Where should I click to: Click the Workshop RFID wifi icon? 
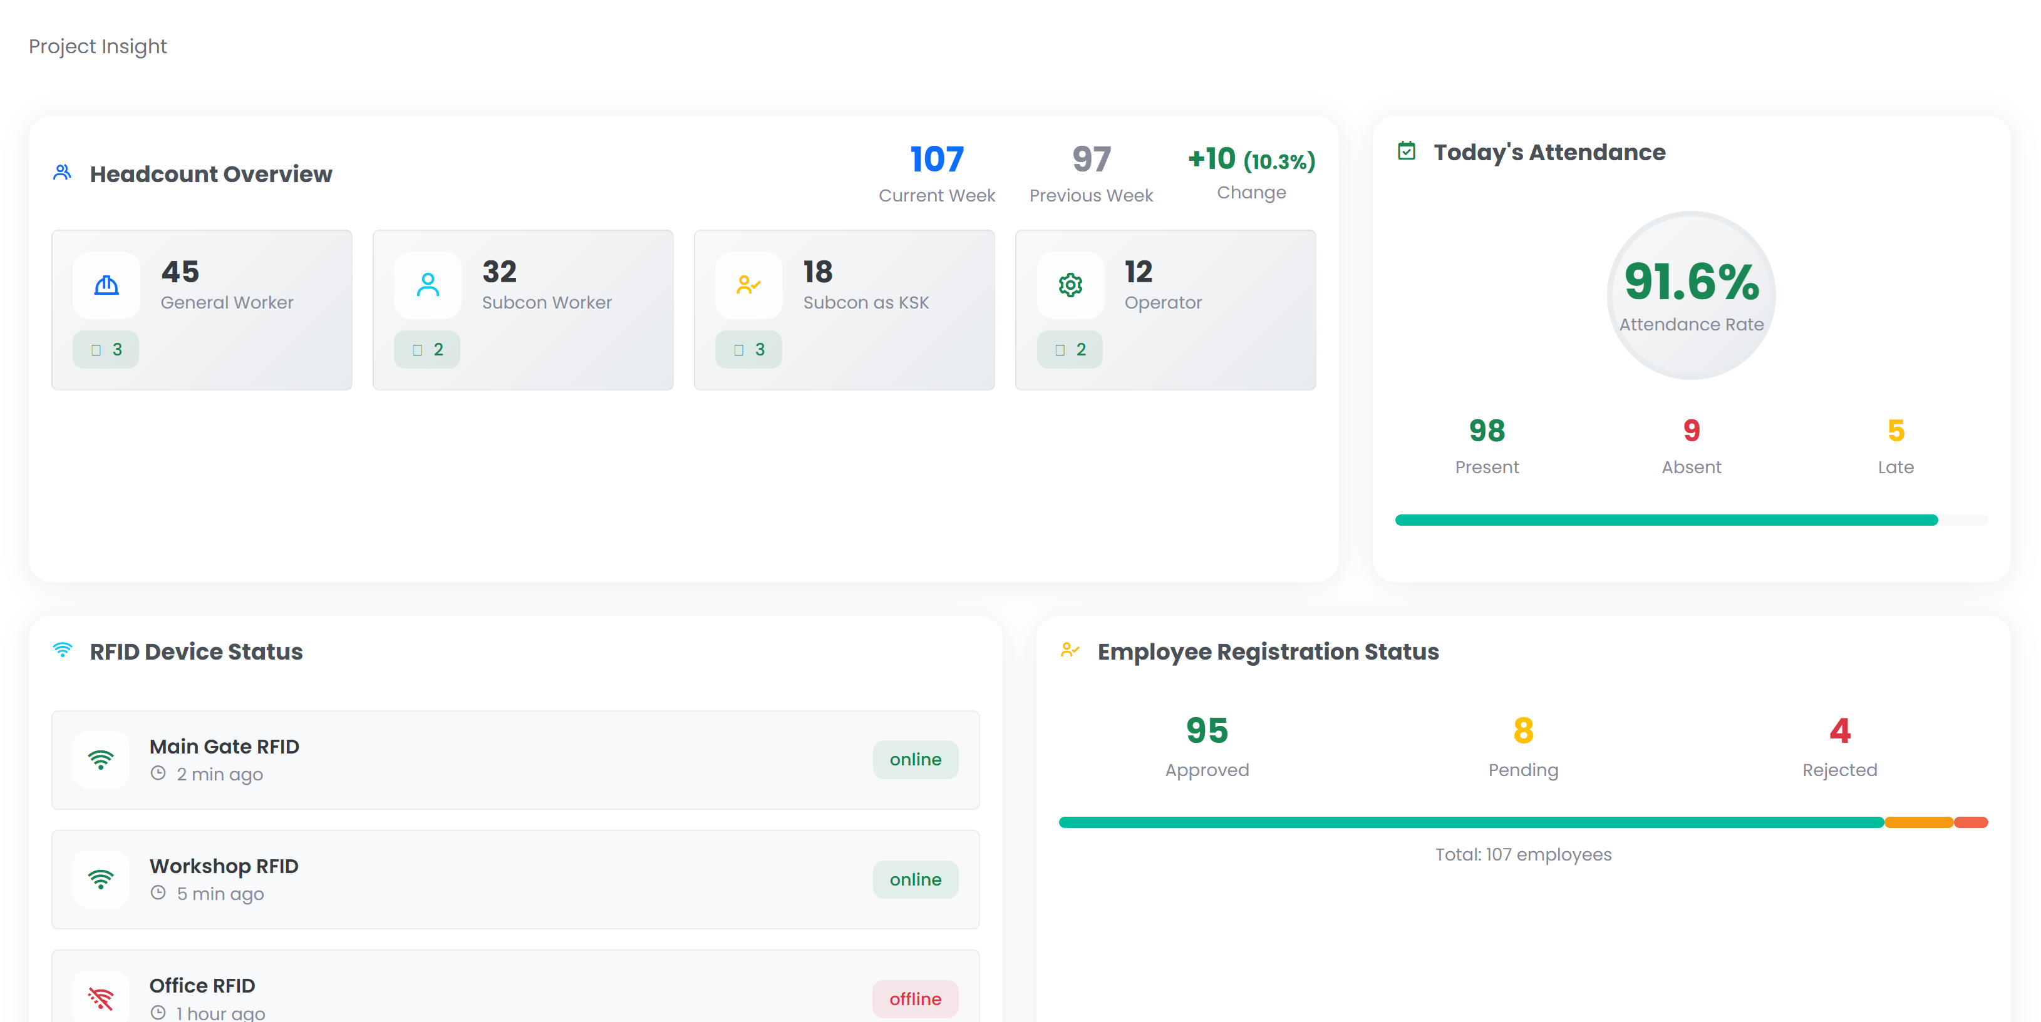101,879
